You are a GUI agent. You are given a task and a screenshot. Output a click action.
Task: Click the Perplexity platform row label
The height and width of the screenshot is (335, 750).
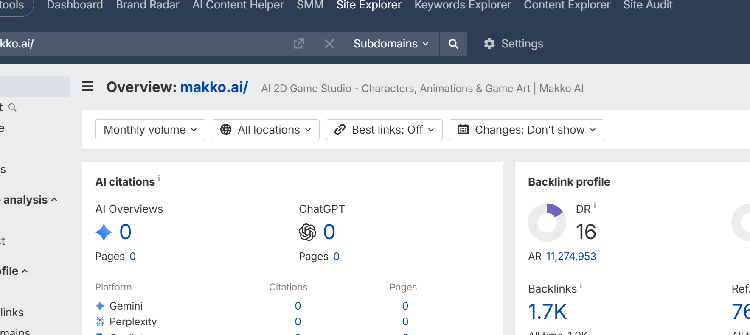(133, 321)
